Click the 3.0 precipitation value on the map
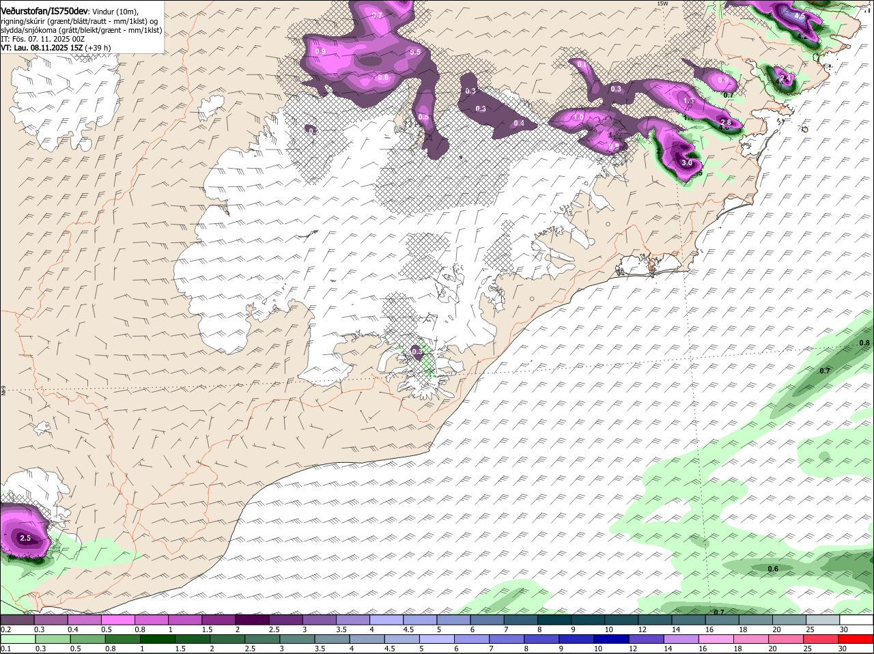The image size is (874, 654). click(x=687, y=163)
